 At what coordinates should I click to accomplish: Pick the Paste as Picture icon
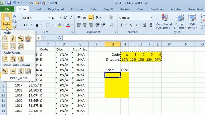pos(20,71)
